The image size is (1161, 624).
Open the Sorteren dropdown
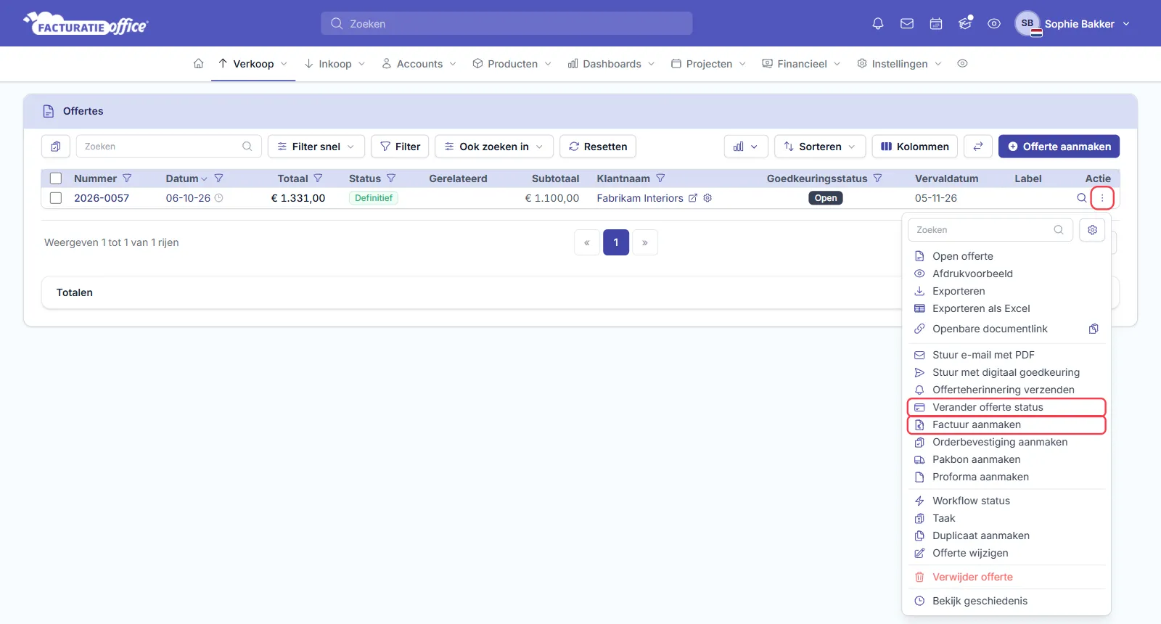click(820, 147)
